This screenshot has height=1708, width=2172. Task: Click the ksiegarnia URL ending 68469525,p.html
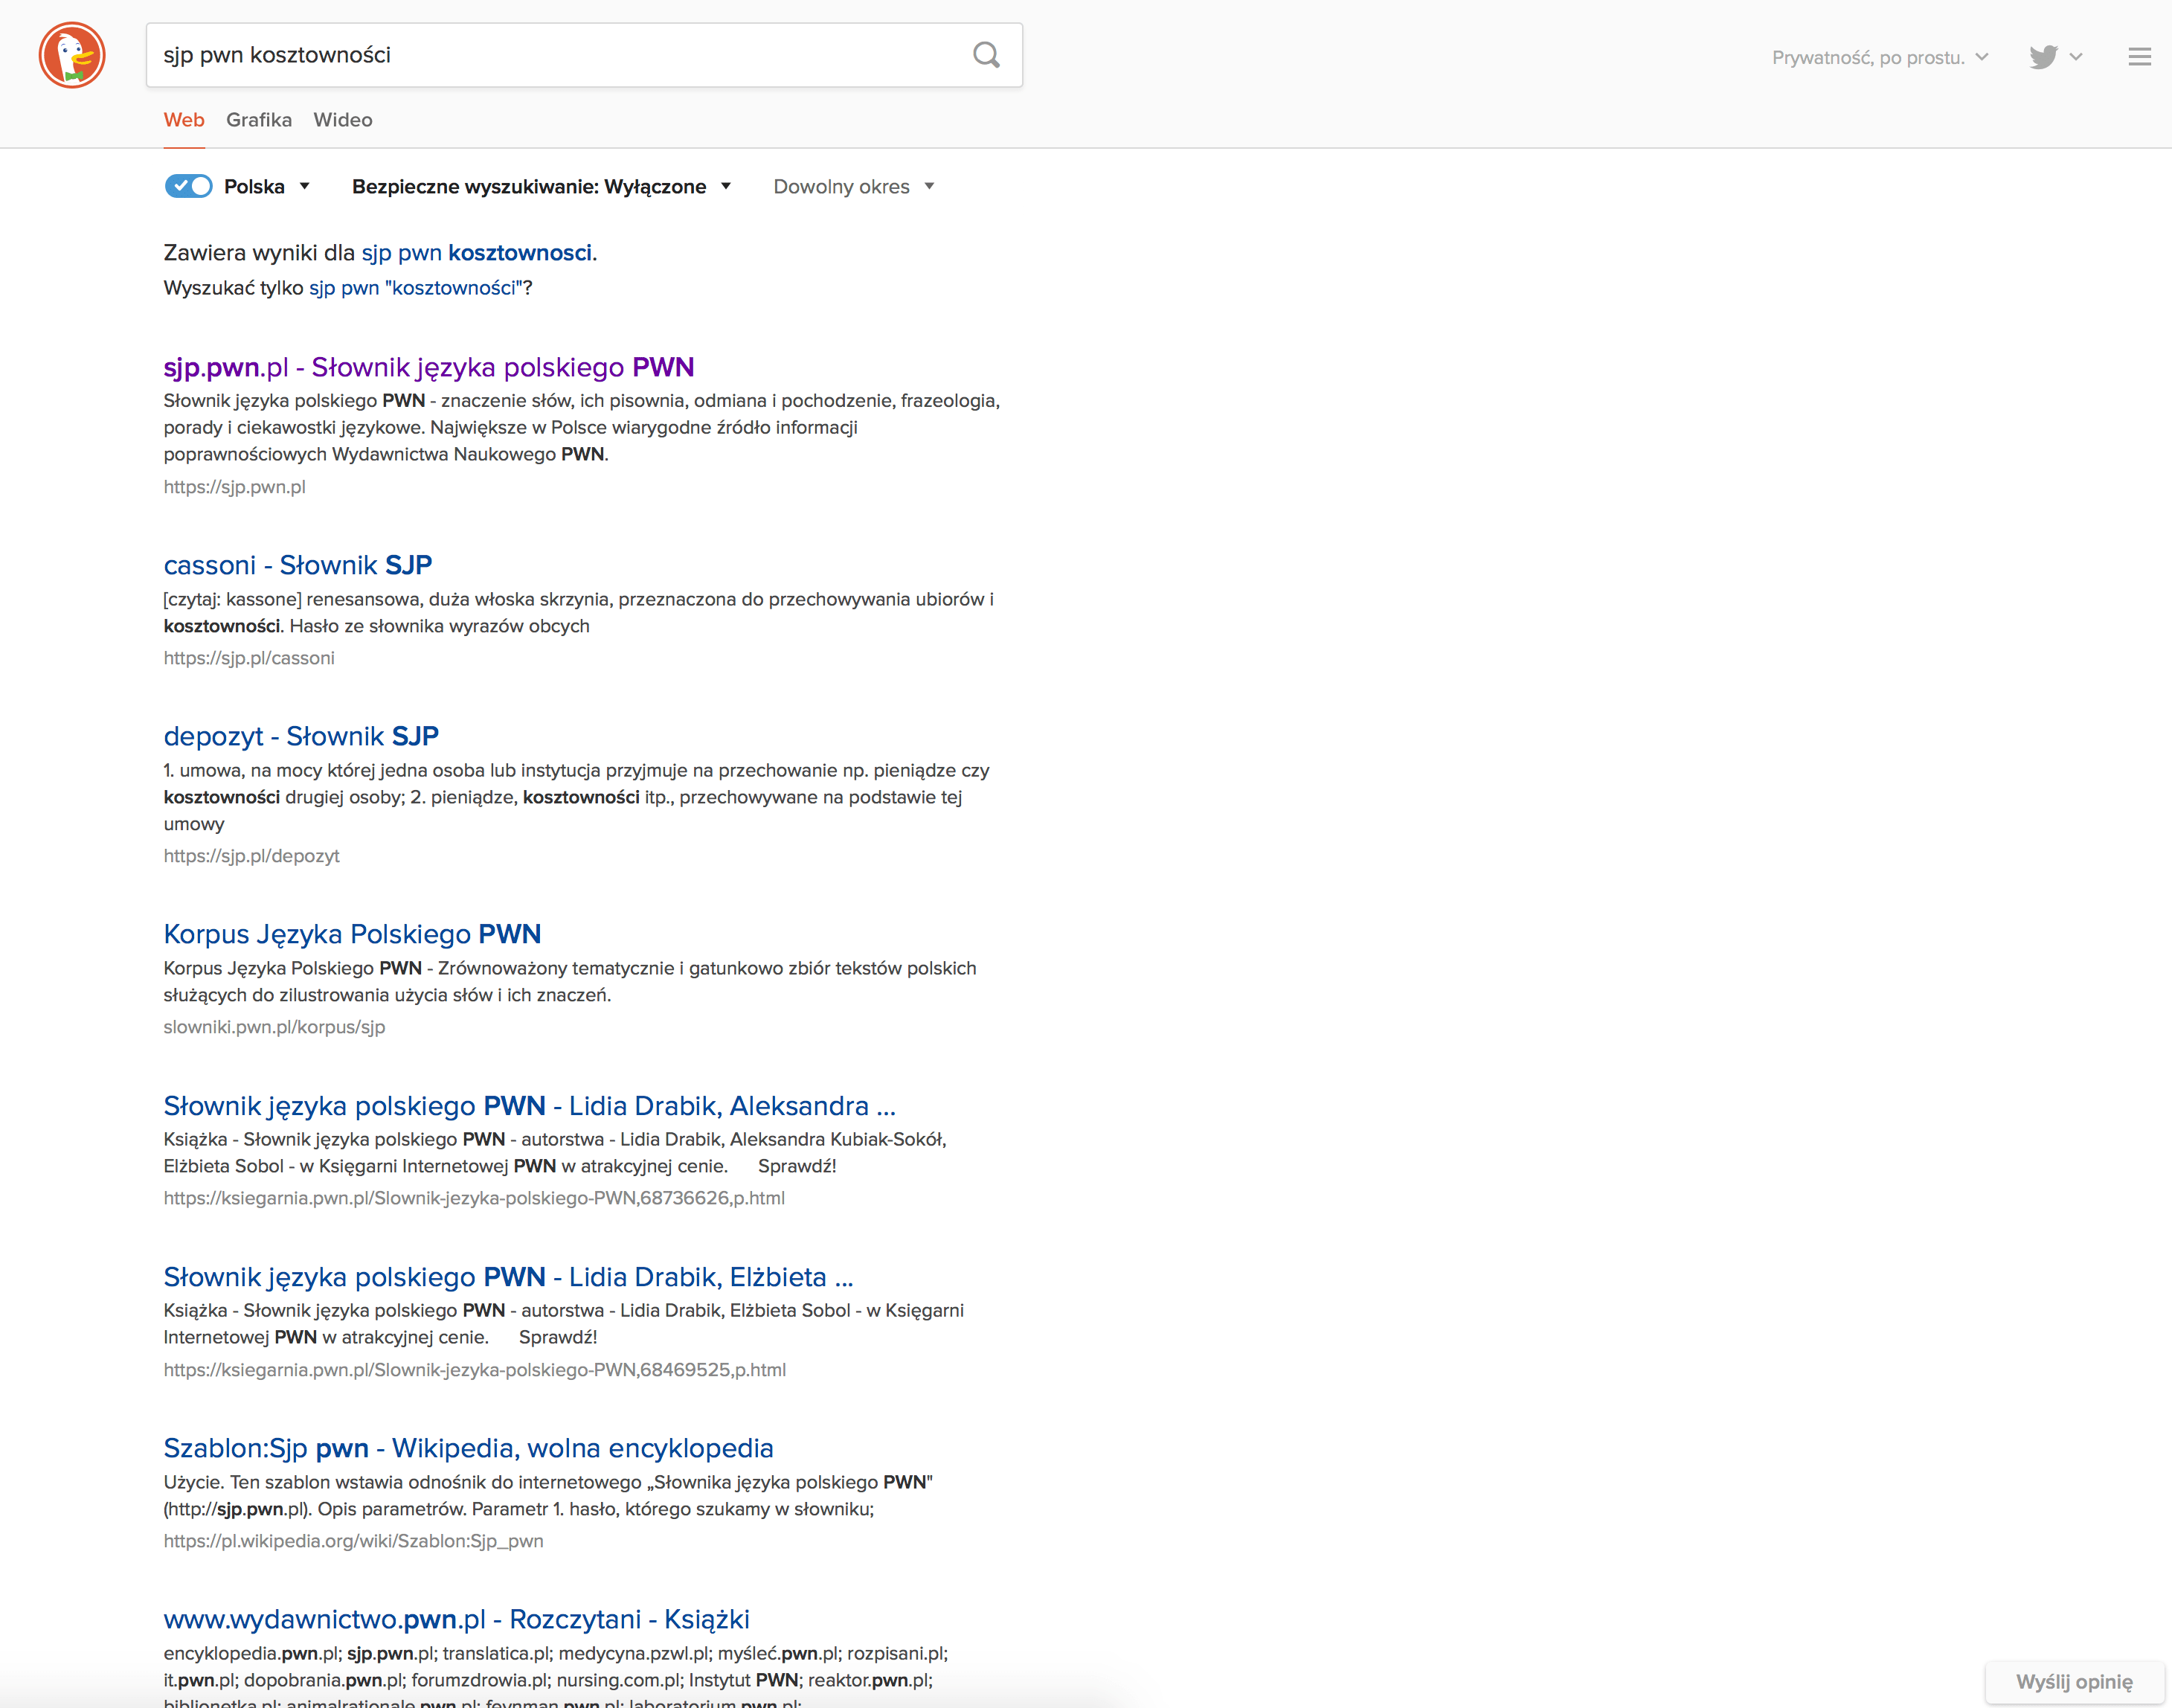point(475,1370)
